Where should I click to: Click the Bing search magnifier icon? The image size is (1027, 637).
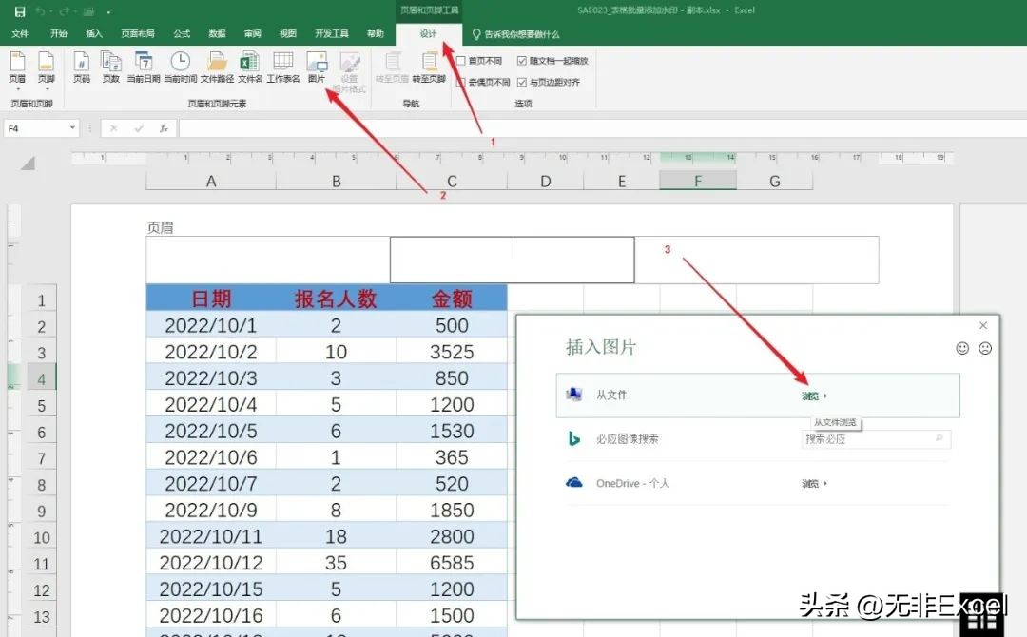click(940, 438)
